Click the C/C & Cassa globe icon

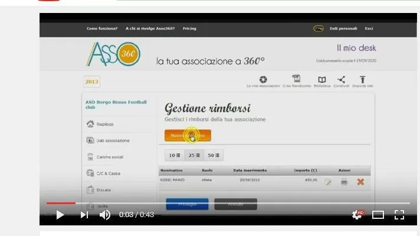90,173
